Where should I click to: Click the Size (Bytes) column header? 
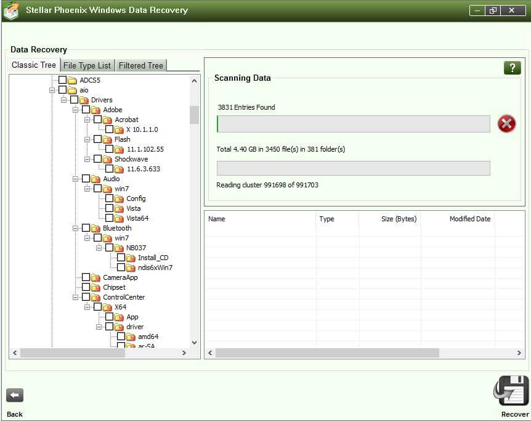tap(398, 219)
